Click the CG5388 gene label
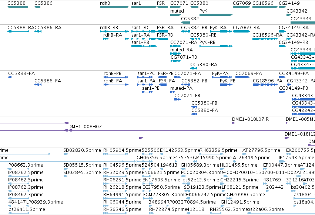315x215 pixels. point(17,3)
